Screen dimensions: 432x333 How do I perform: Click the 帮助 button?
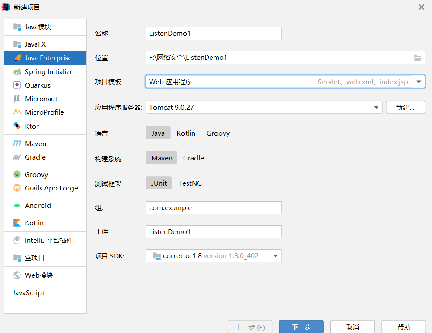pyautogui.click(x=404, y=326)
